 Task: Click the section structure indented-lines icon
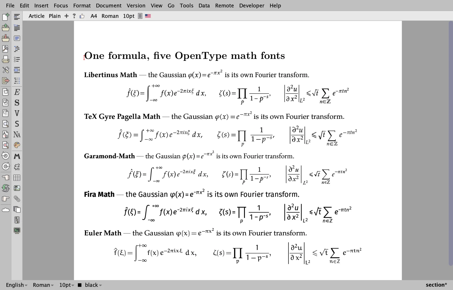[17, 49]
